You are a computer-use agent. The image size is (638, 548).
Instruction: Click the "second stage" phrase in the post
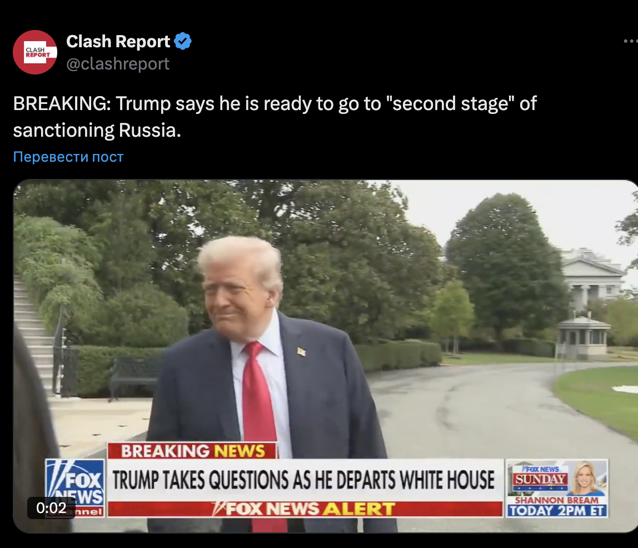click(450, 103)
